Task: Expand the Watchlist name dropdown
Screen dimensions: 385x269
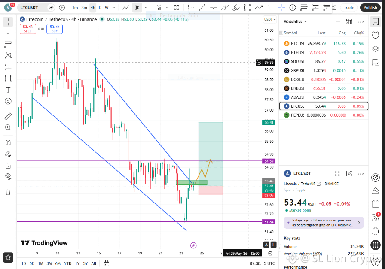Action: pyautogui.click(x=295, y=21)
